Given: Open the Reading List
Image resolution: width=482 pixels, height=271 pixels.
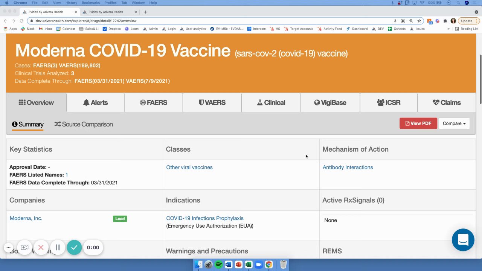Looking at the screenshot, I should 467,29.
